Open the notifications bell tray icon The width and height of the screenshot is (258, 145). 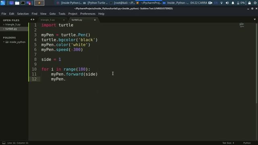[233, 3]
